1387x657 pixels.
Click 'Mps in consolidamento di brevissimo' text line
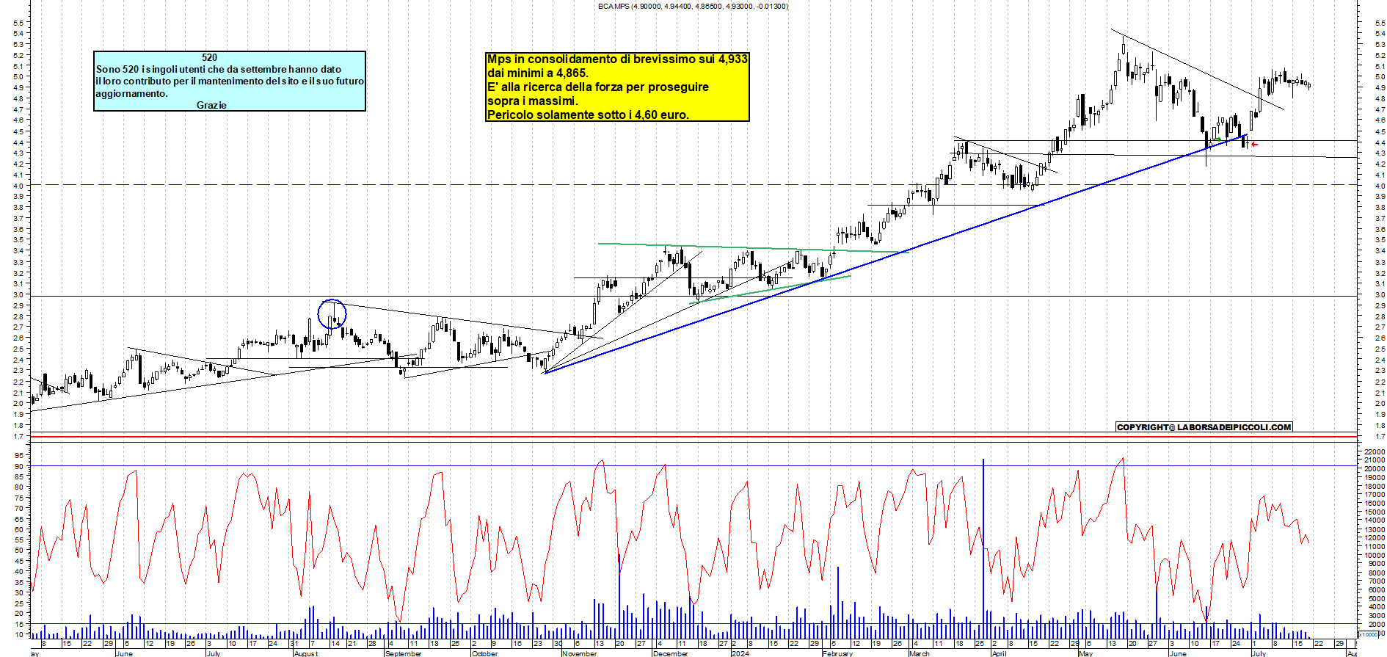[x=617, y=59]
